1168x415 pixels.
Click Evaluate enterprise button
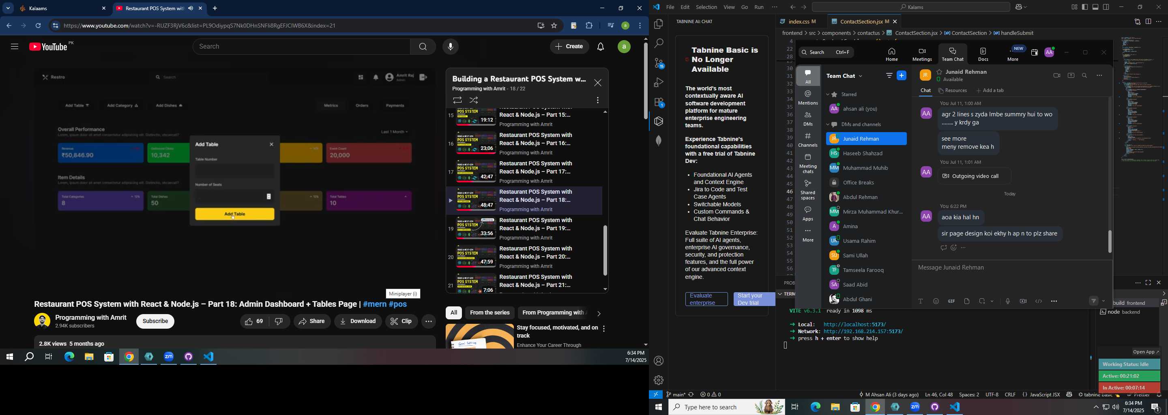point(706,299)
